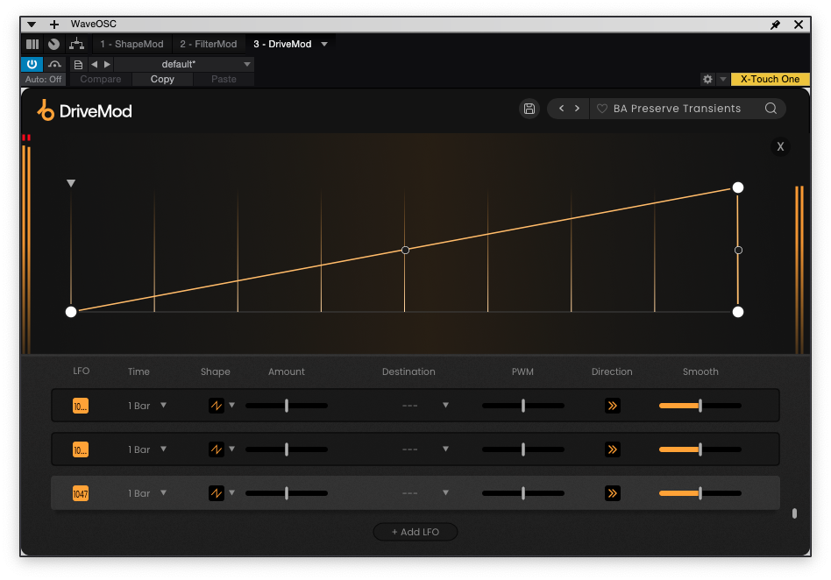Click the + Add LFO button
The width and height of the screenshot is (831, 580).
tap(415, 532)
